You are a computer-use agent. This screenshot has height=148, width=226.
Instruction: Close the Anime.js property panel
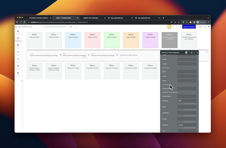pyautogui.click(x=197, y=53)
